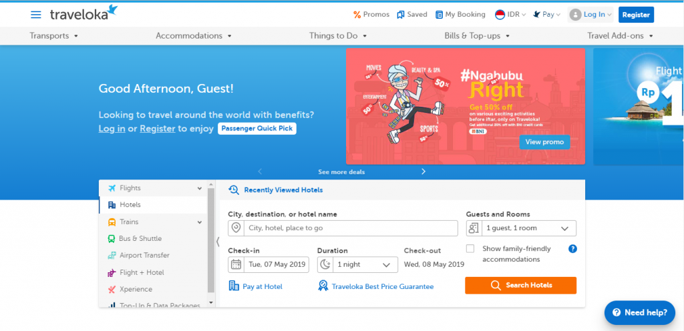This screenshot has width=684, height=331.
Task: Click the user avatar icon
Action: coord(575,15)
